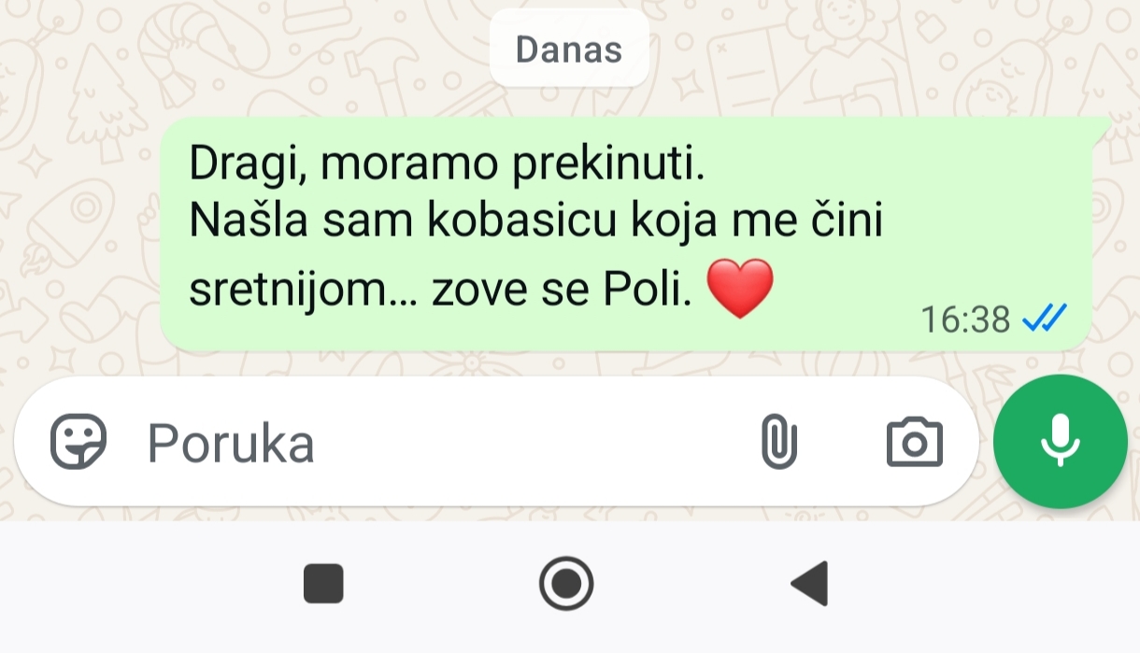Open the camera from message bar
This screenshot has width=1140, height=653.
[x=915, y=443]
